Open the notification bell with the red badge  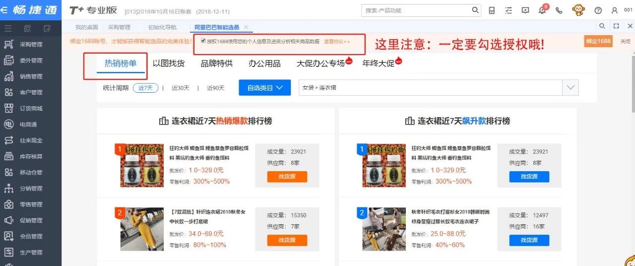(x=543, y=10)
